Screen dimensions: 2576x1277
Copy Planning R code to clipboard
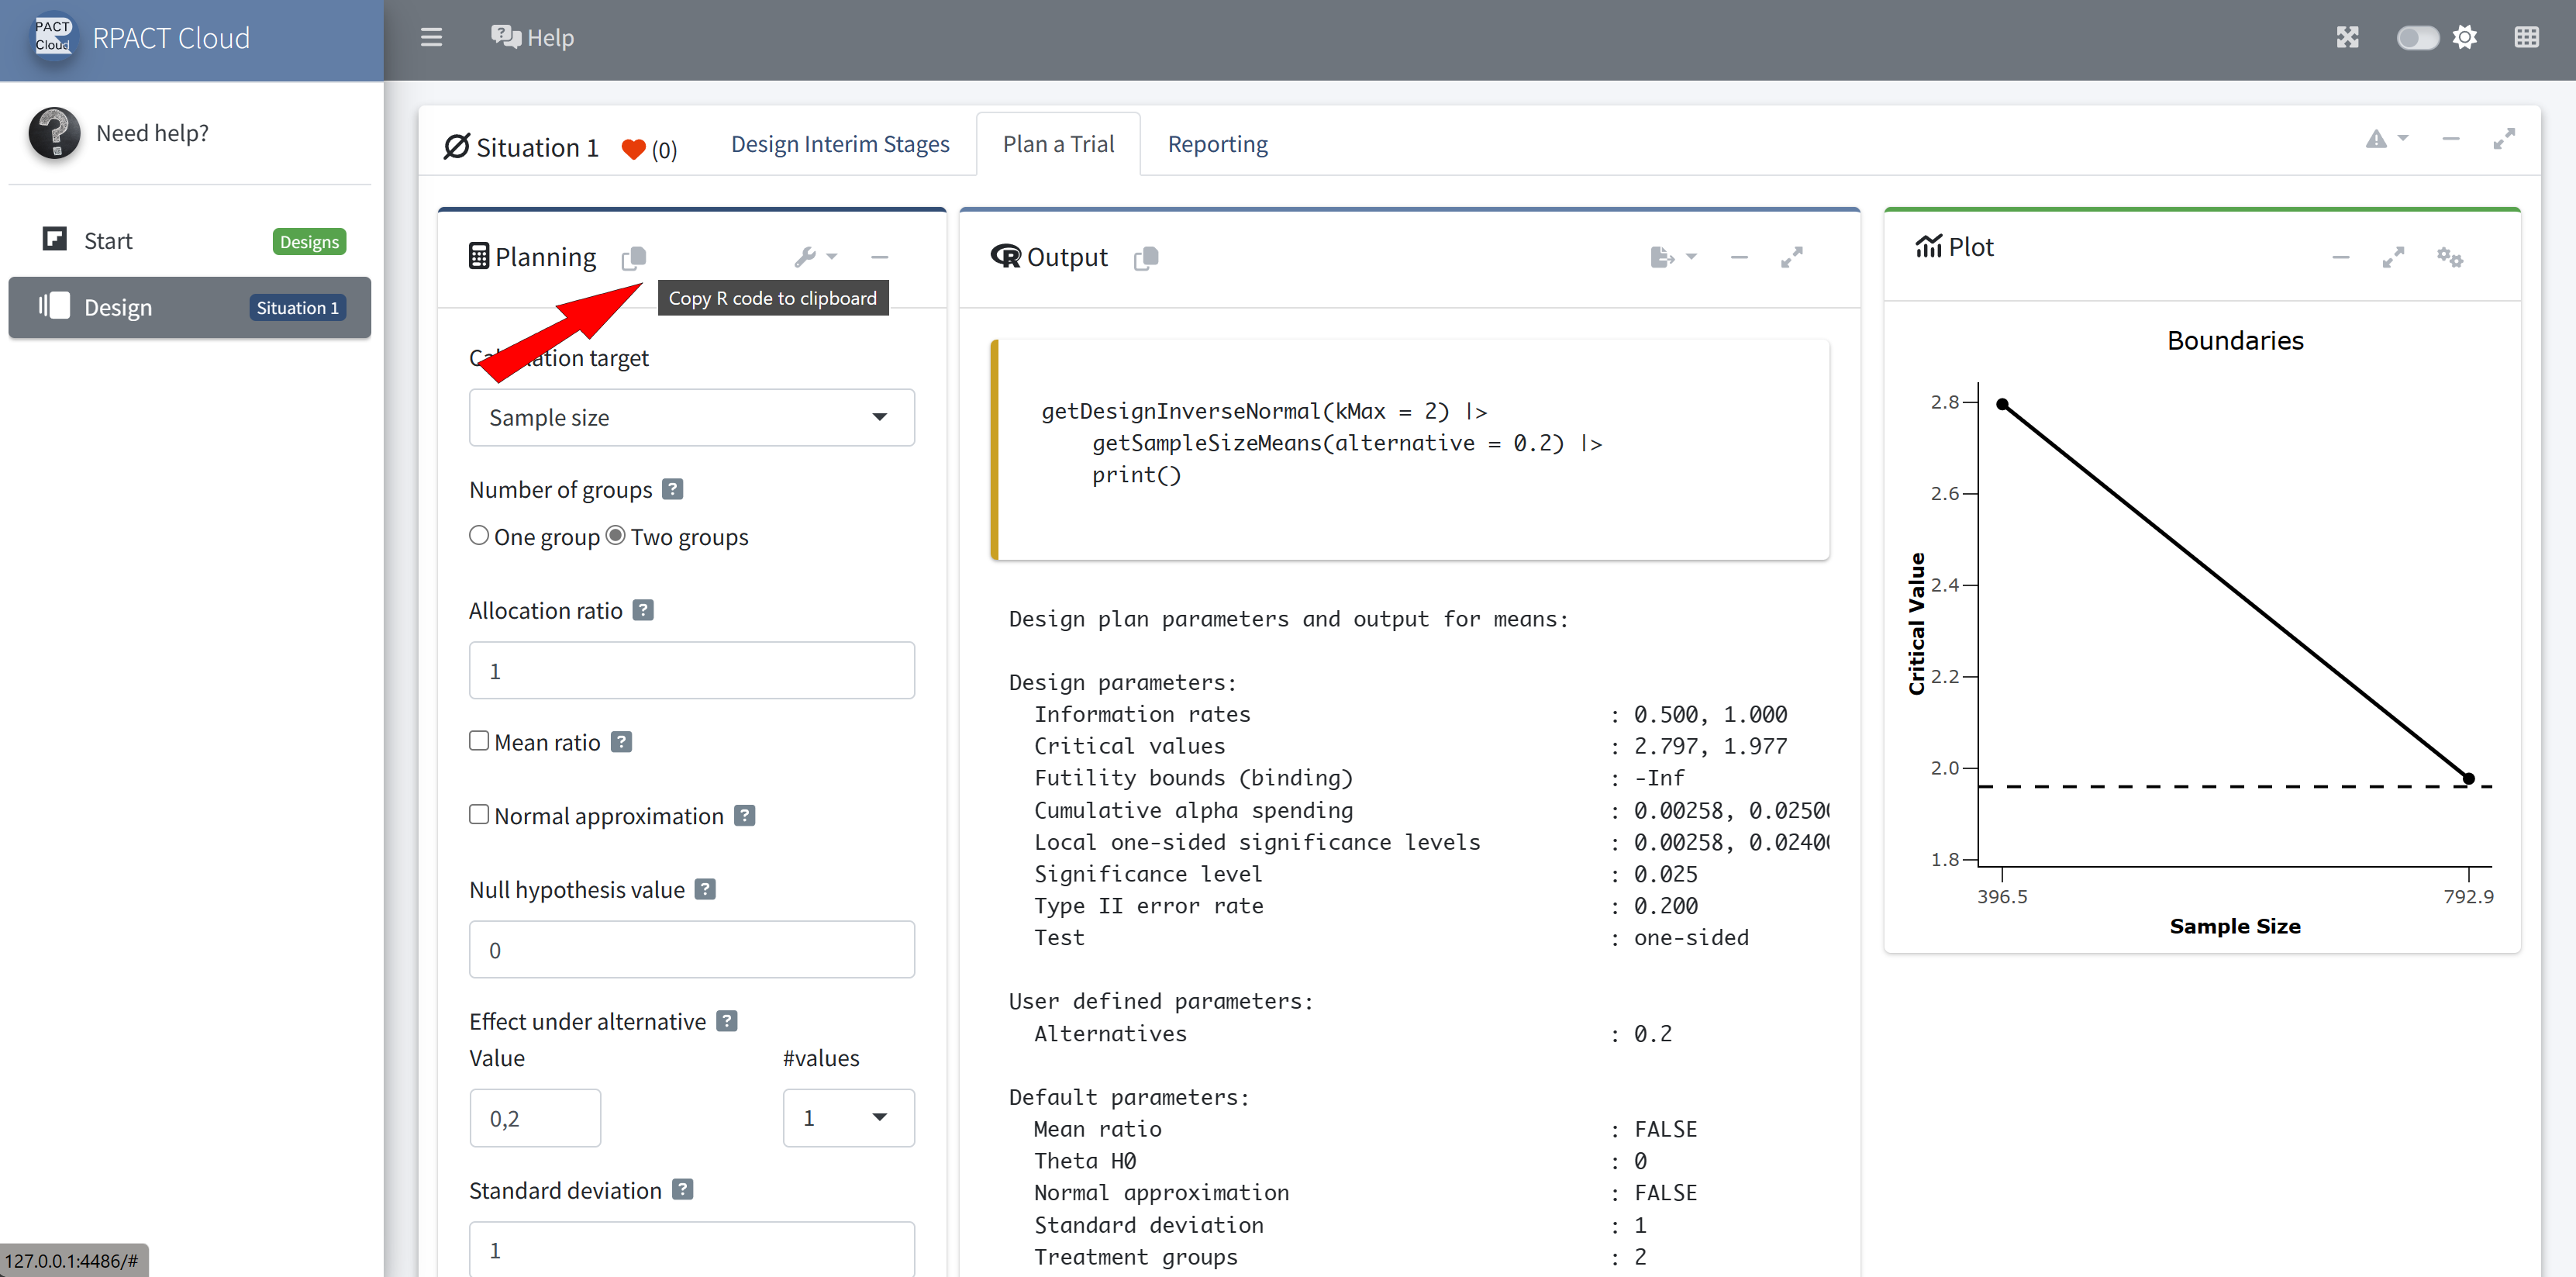tap(634, 258)
